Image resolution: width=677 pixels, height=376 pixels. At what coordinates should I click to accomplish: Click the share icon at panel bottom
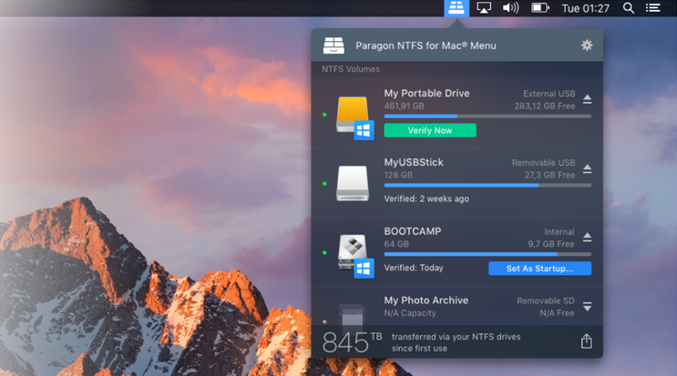(x=586, y=341)
